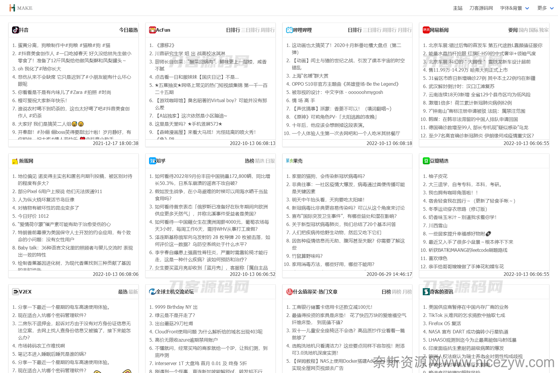Click the AcFun card icon
This screenshot has height=373, width=558.
(x=153, y=30)
